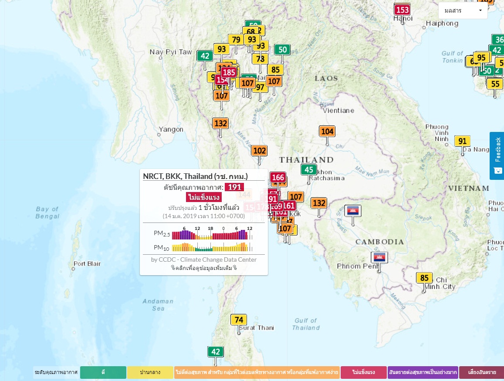Click the green 45 marker near Nakhon Ratchasima

(309, 170)
